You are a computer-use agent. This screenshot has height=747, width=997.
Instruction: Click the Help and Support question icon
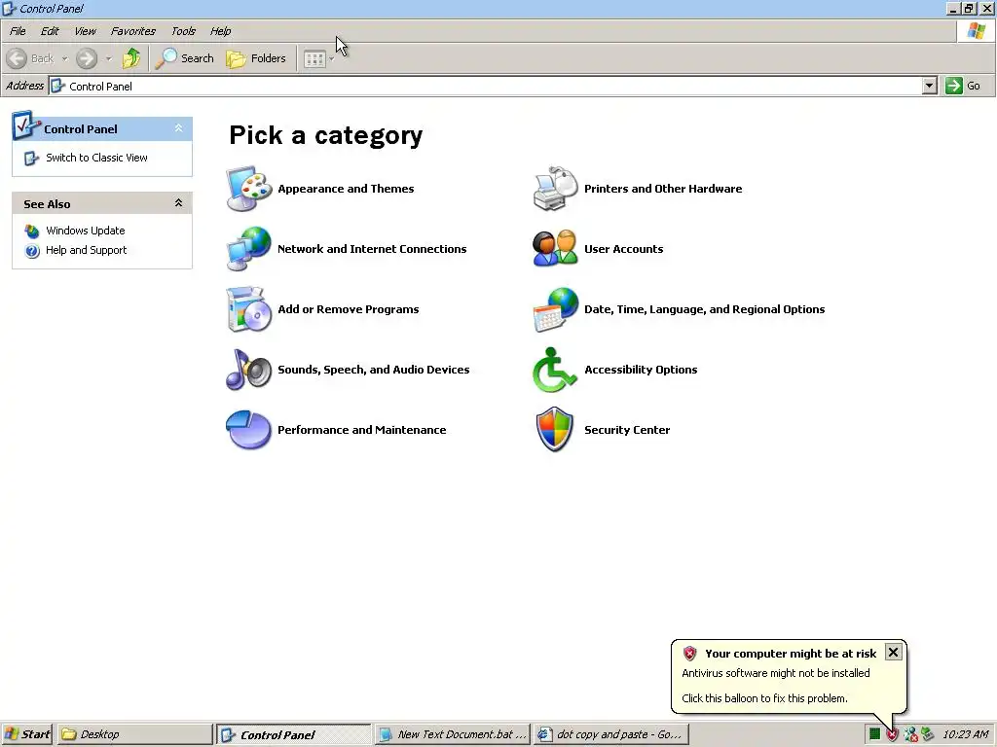pyautogui.click(x=32, y=250)
